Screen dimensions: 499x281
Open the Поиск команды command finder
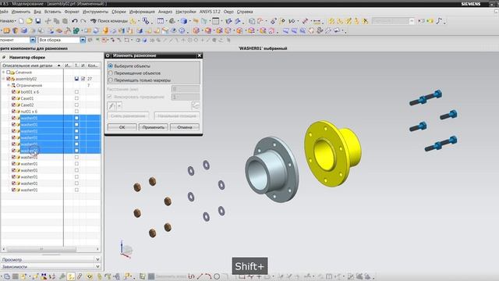coord(109,21)
